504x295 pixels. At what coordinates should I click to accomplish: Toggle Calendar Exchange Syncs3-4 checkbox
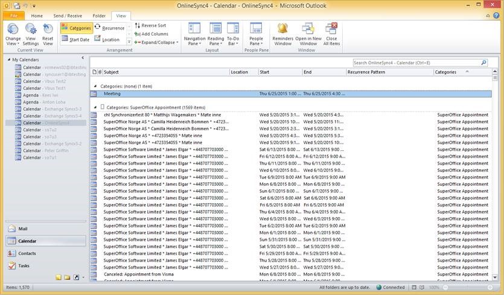18,116
